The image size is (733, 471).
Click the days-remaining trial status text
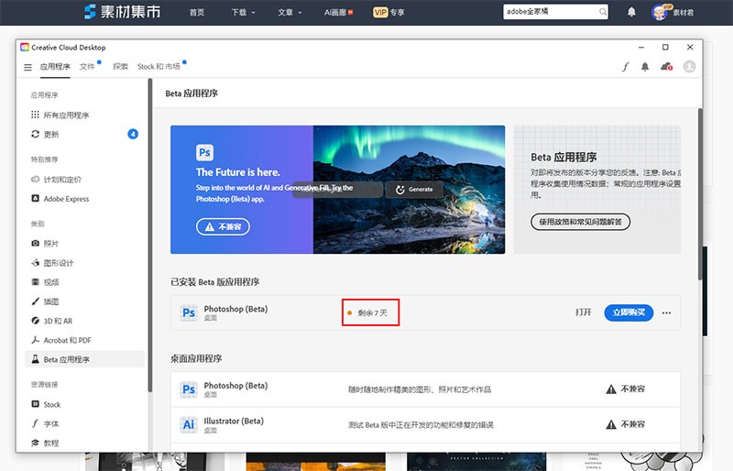pos(373,312)
